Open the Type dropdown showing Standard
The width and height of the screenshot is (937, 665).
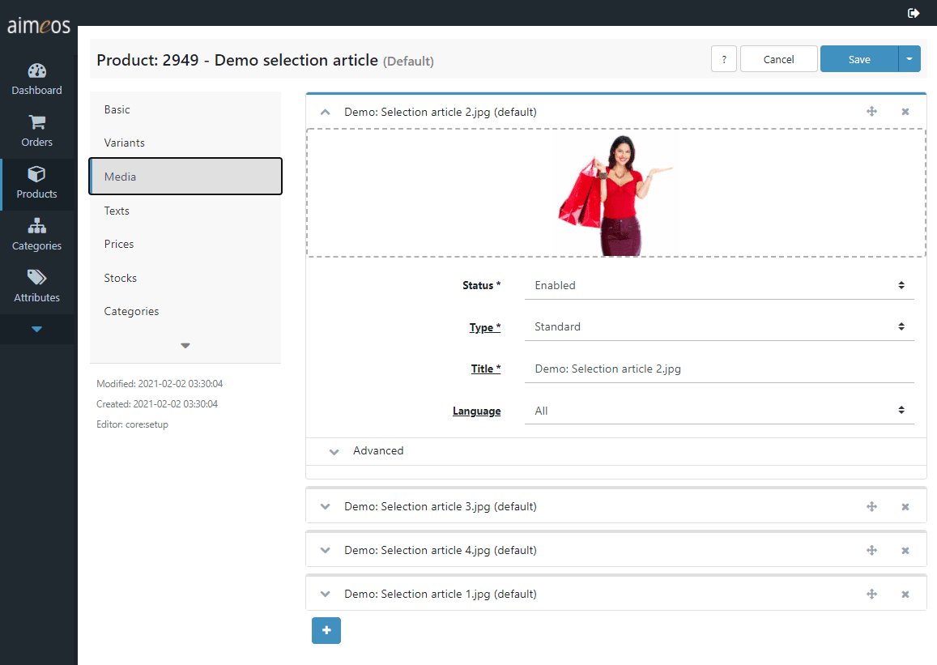(x=718, y=327)
